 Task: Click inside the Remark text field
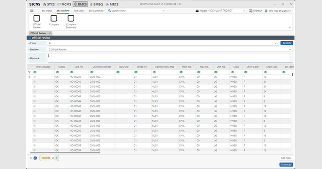170,58
